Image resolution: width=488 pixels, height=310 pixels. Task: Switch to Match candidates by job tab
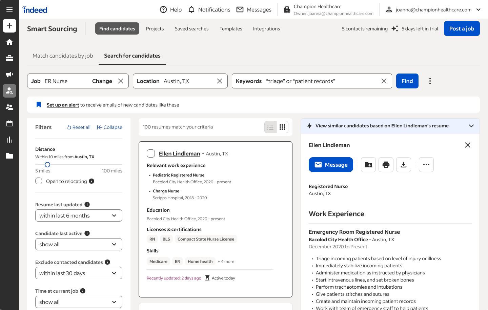click(63, 56)
